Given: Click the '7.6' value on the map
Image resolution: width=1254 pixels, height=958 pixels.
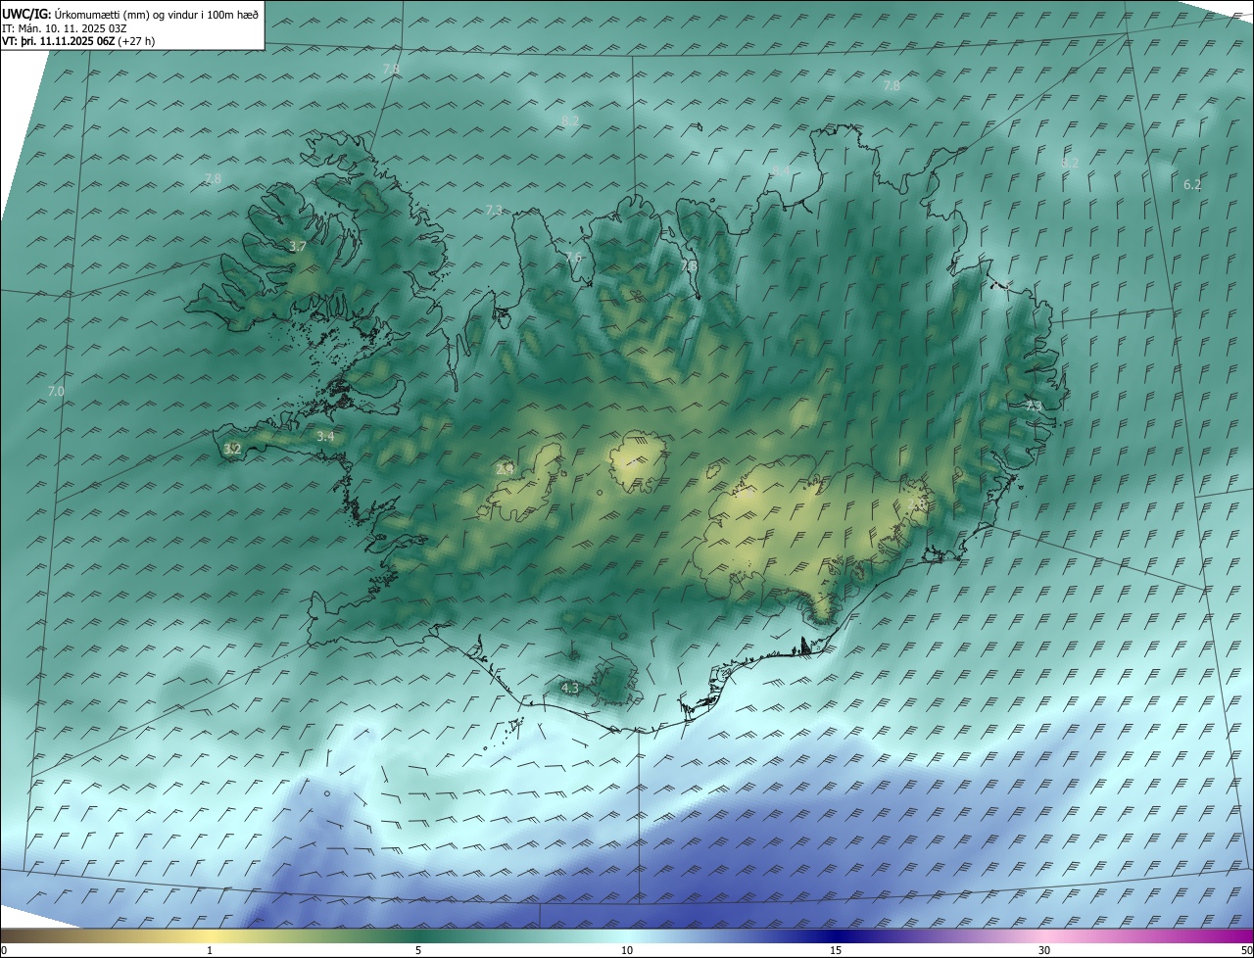Looking at the screenshot, I should tap(574, 257).
